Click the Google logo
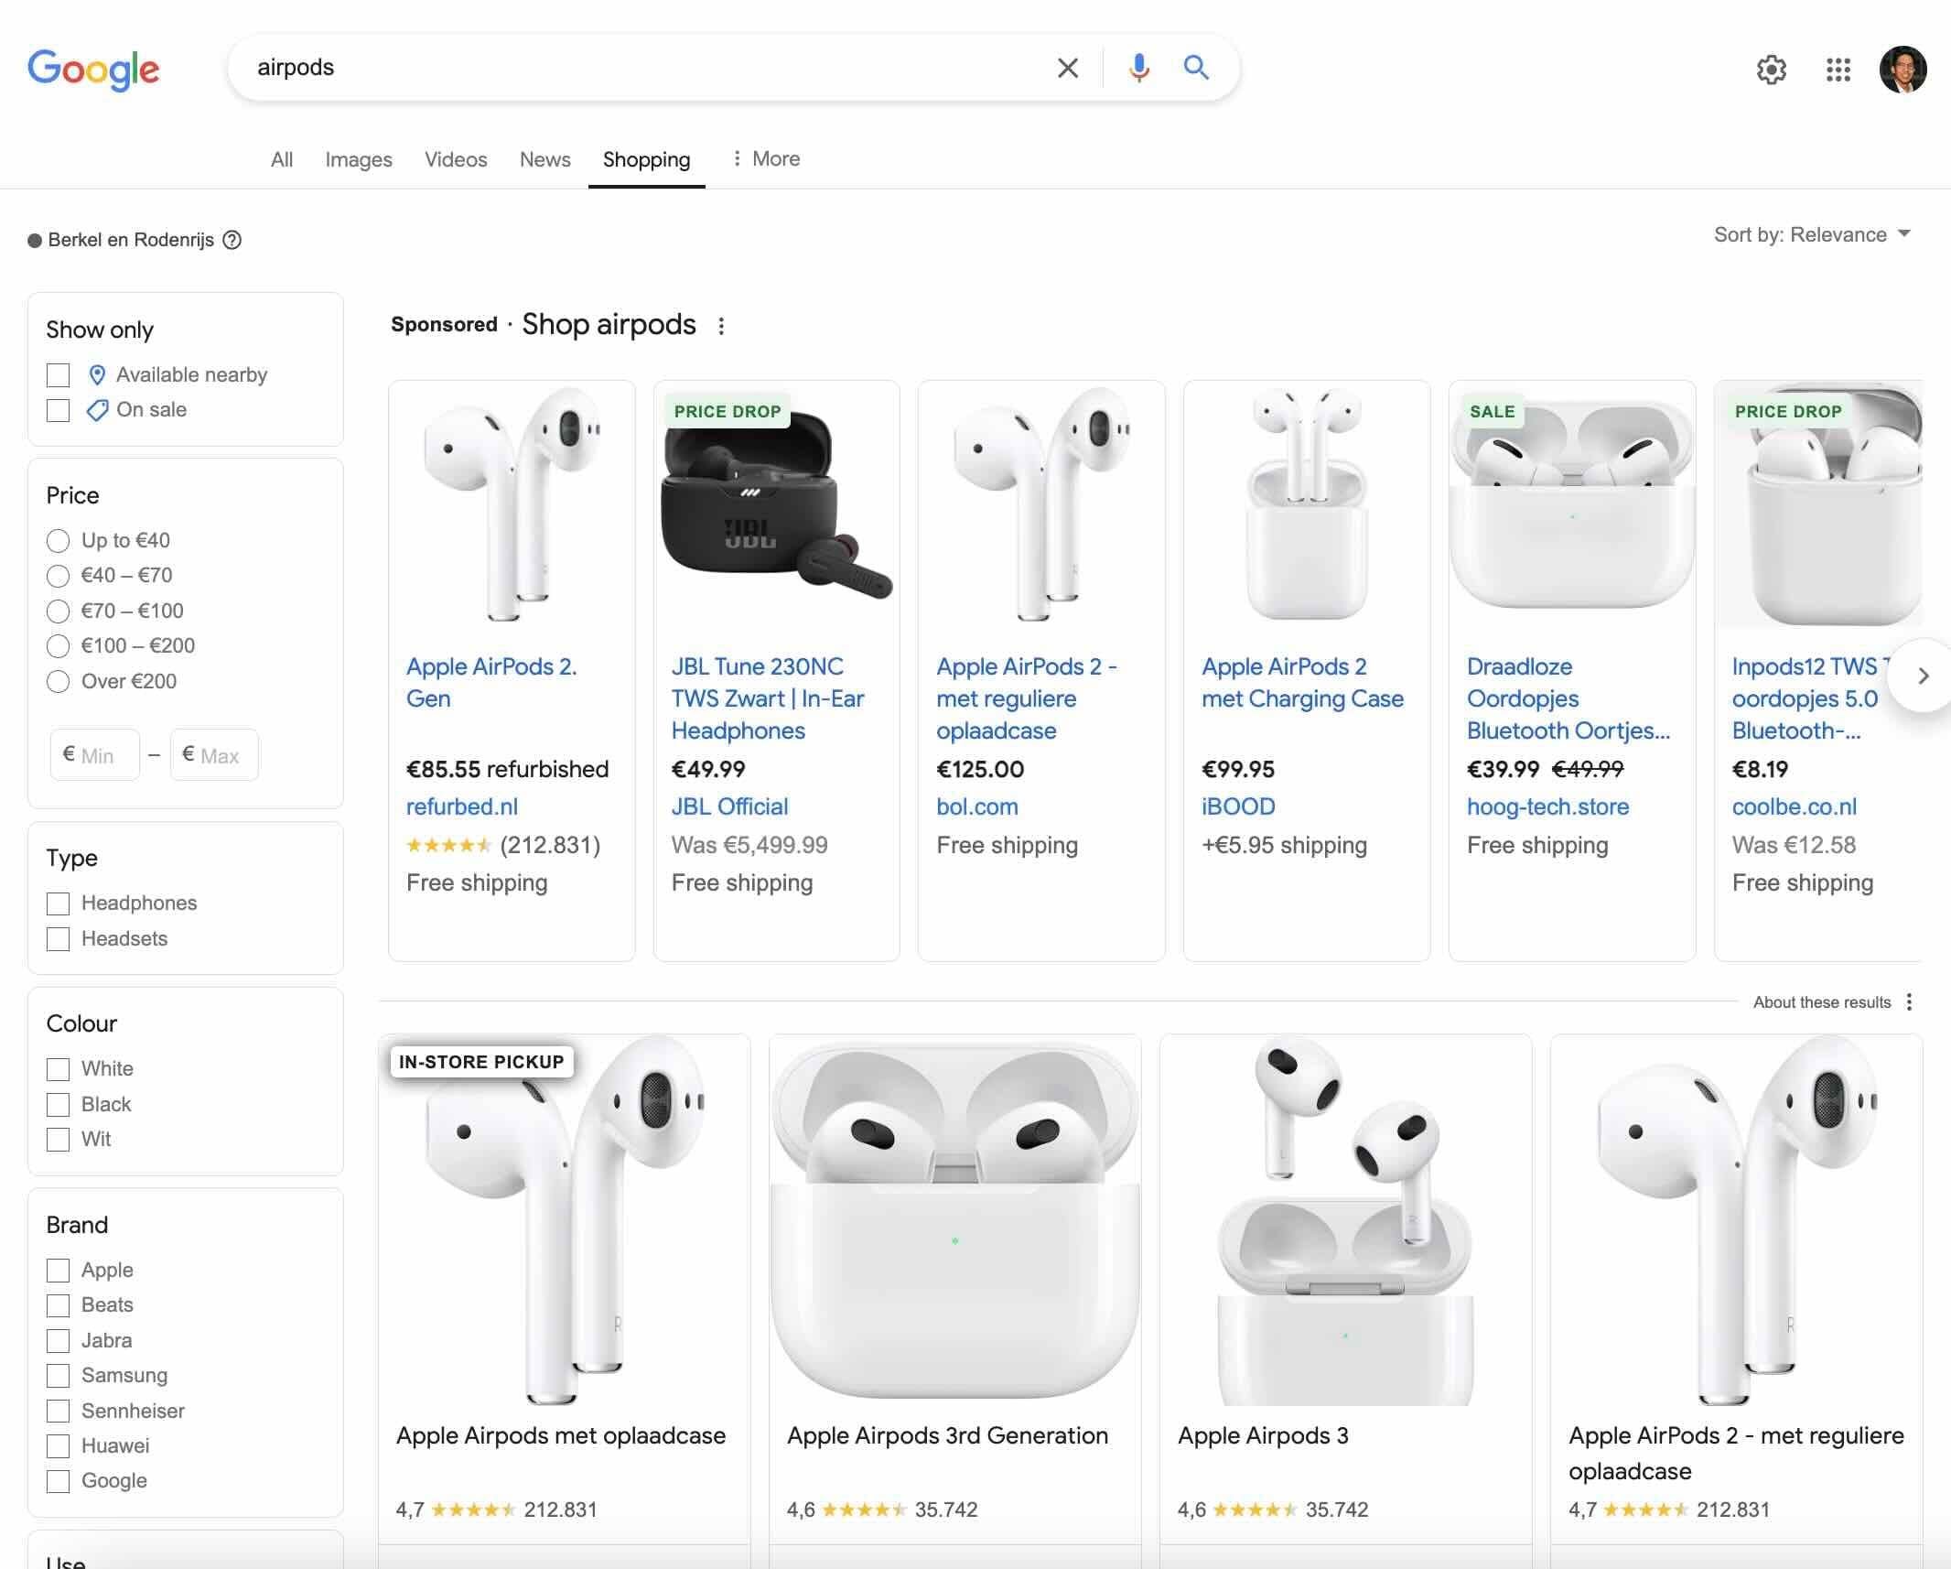The height and width of the screenshot is (1569, 1951). [93, 70]
